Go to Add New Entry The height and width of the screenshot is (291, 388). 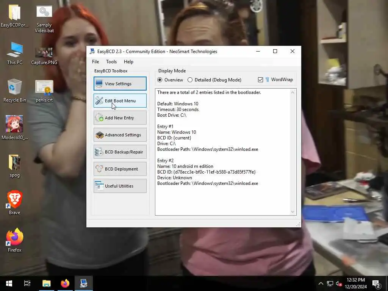tap(120, 118)
